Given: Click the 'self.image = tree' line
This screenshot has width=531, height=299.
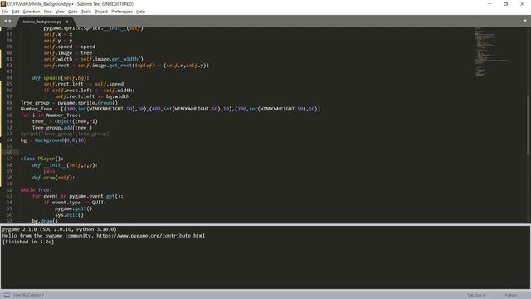Looking at the screenshot, I should tap(67, 53).
